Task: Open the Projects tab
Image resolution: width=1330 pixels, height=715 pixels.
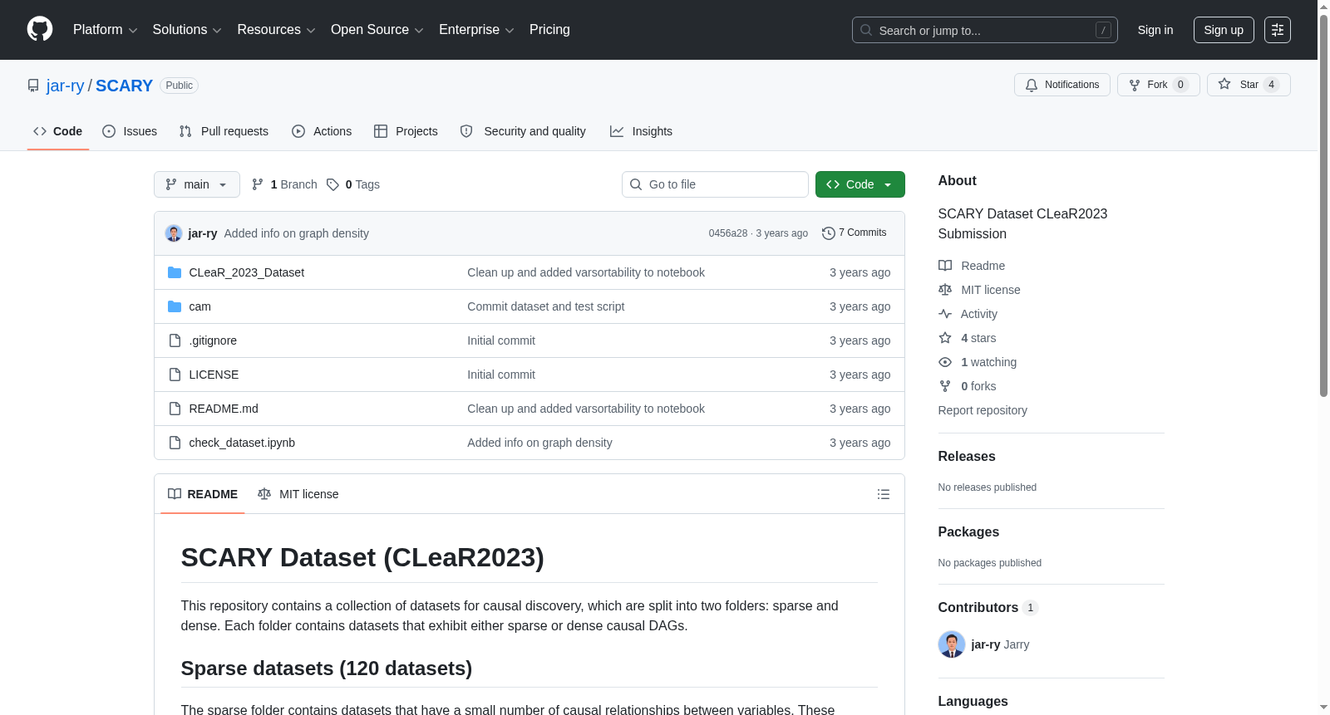Action: (406, 131)
